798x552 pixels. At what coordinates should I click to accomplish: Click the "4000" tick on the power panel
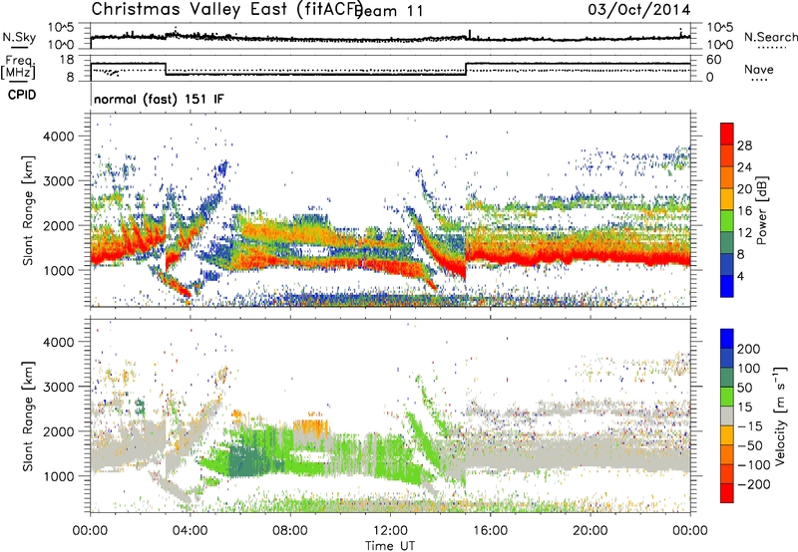(x=59, y=137)
